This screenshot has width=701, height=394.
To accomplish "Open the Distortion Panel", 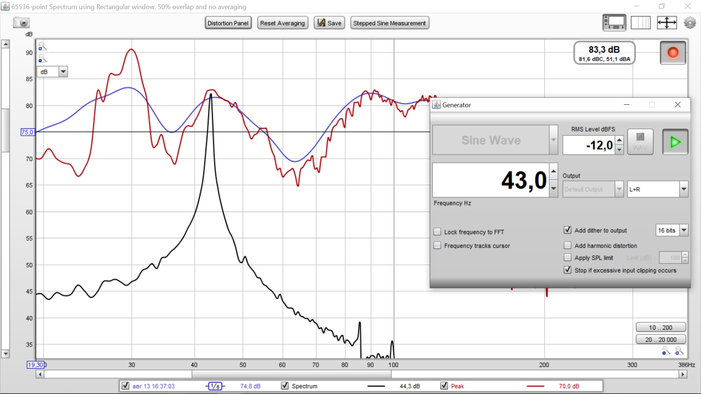I will (228, 23).
